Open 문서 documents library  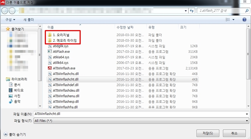(14, 85)
